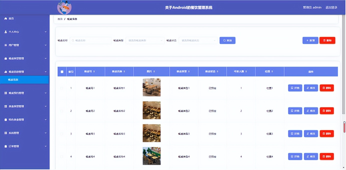
Task: Click the user icon beside 个人中心
Action: pos(5,32)
